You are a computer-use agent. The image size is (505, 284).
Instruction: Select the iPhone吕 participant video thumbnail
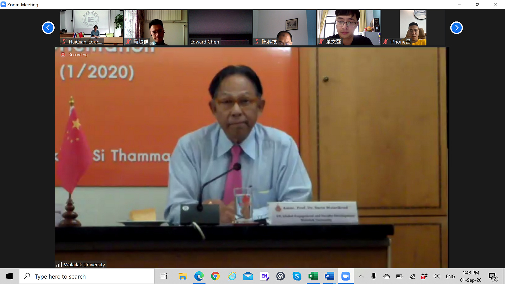(x=413, y=27)
